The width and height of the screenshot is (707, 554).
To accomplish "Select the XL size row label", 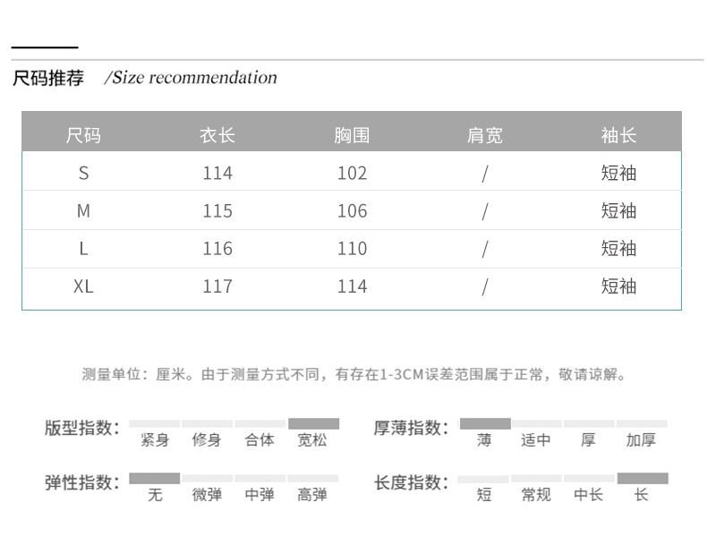I will (x=83, y=286).
